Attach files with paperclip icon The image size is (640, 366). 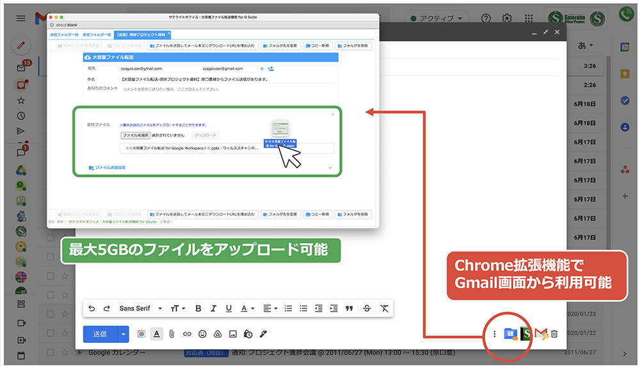pyautogui.click(x=172, y=334)
